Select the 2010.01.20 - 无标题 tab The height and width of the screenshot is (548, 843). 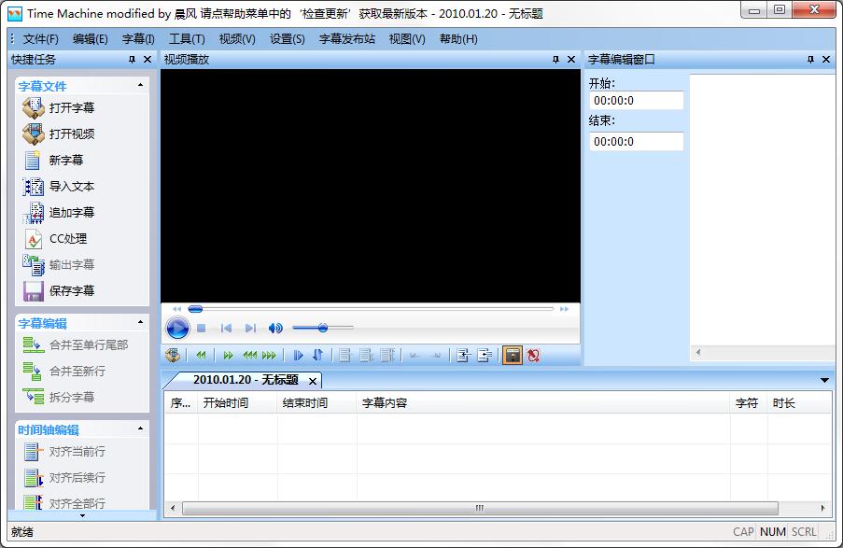(x=245, y=380)
